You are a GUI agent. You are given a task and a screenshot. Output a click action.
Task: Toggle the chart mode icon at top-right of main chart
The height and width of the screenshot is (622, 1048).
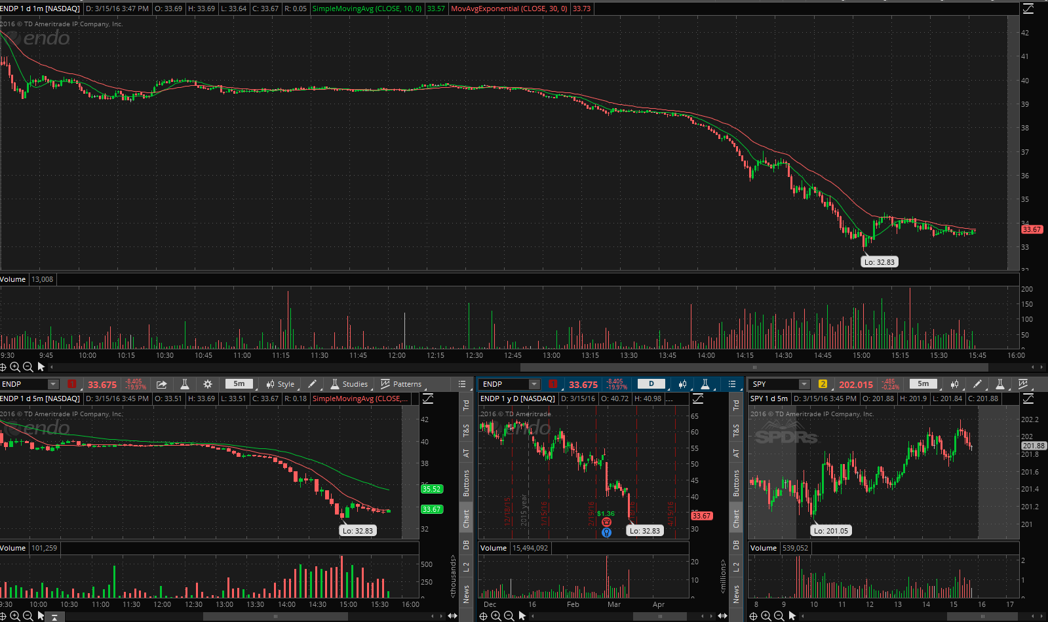click(x=1028, y=9)
